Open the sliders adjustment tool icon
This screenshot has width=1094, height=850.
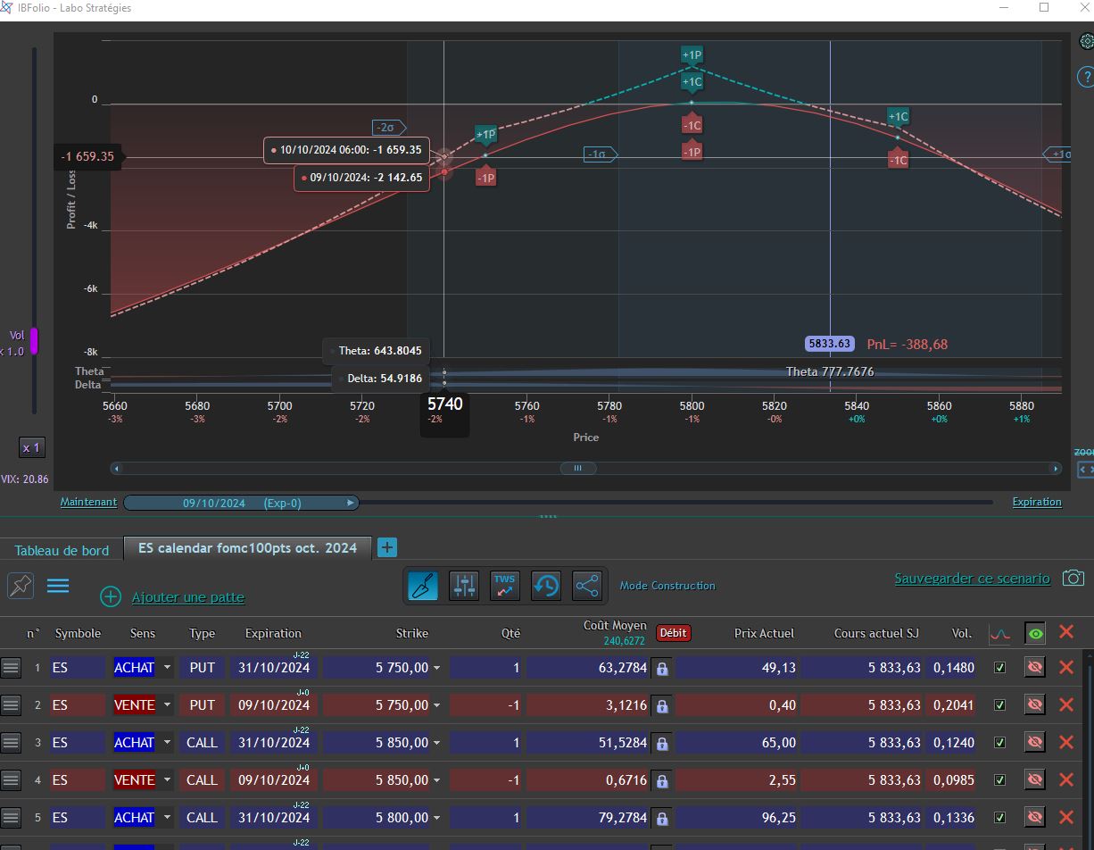tap(464, 586)
